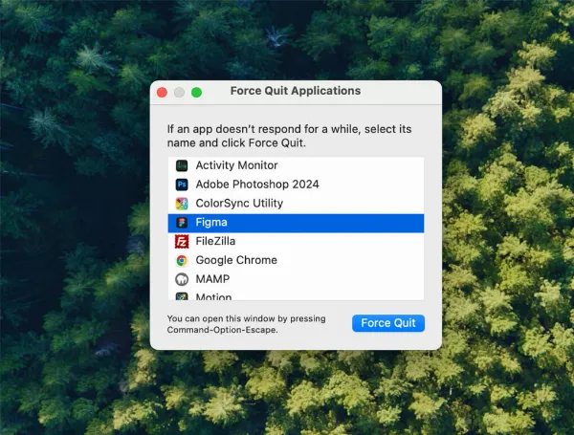The width and height of the screenshot is (574, 435).
Task: Click the Google Chrome icon
Action: 182,260
